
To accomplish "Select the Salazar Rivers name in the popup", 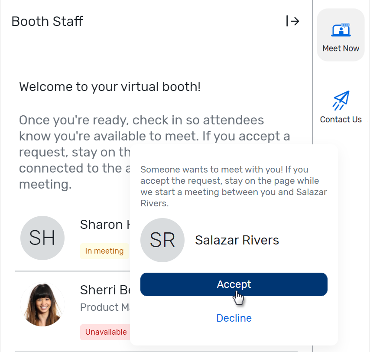I will click(x=237, y=240).
